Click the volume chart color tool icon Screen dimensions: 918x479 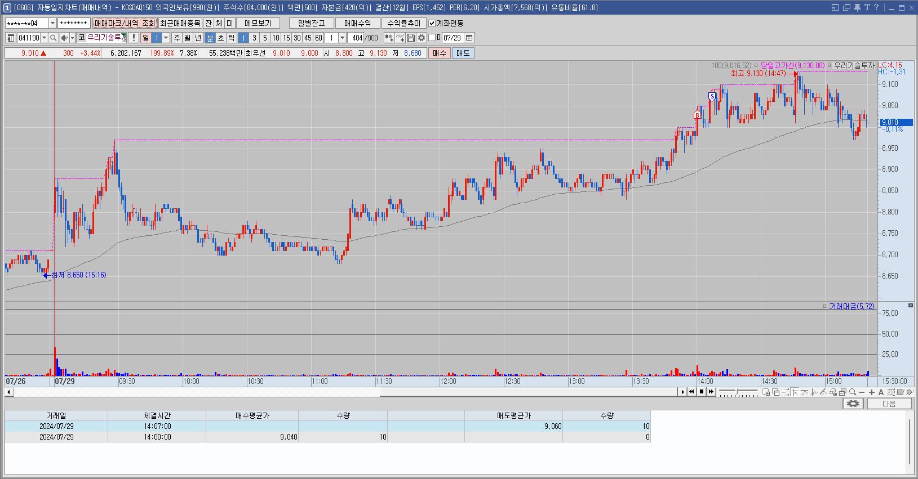tap(833, 392)
